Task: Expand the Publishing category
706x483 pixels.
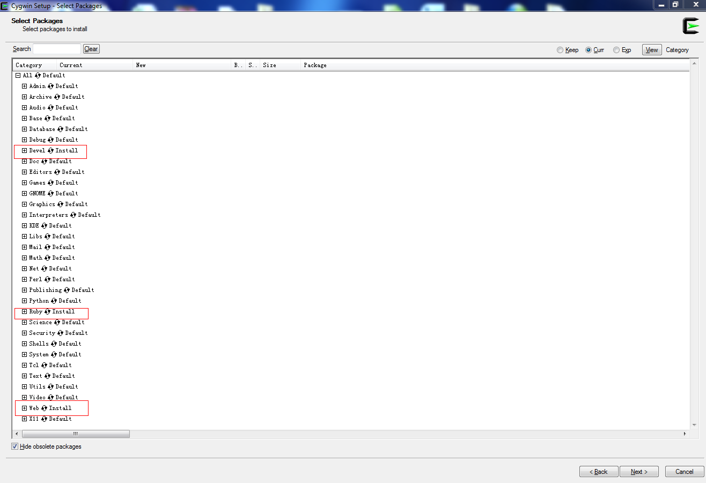Action: [25, 290]
